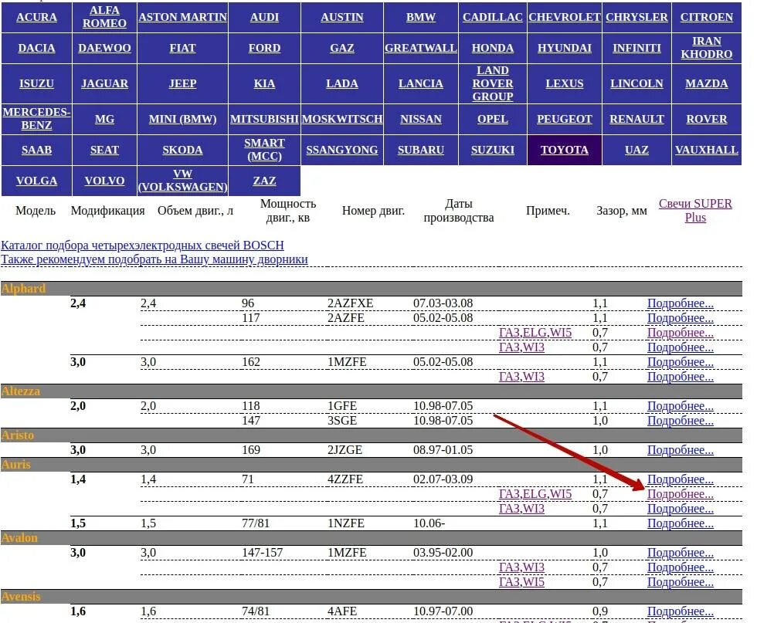Open Подробнее for Altezza 3SGE row
Screen dimensions: 757x623
coord(681,420)
